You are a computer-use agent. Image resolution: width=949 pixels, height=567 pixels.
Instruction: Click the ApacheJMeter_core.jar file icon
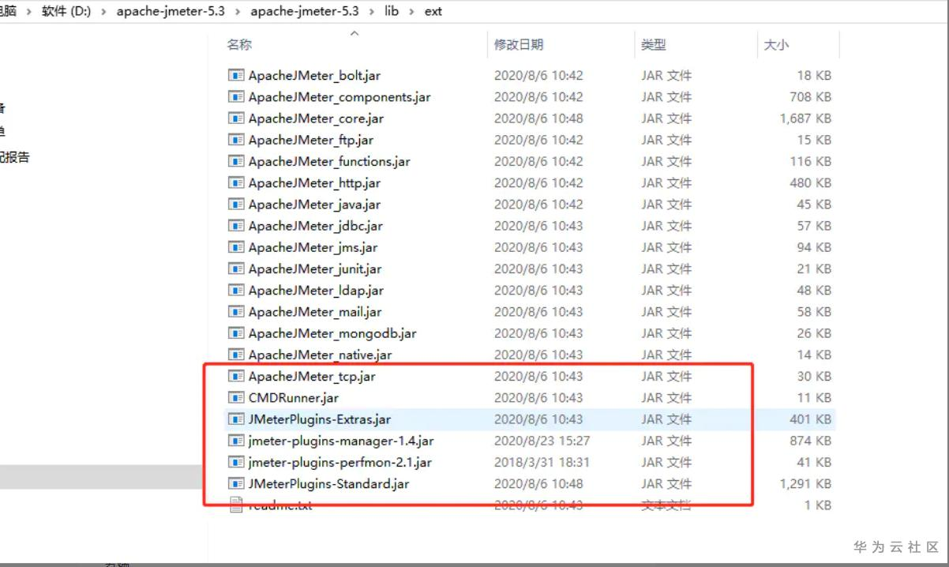[x=235, y=118]
